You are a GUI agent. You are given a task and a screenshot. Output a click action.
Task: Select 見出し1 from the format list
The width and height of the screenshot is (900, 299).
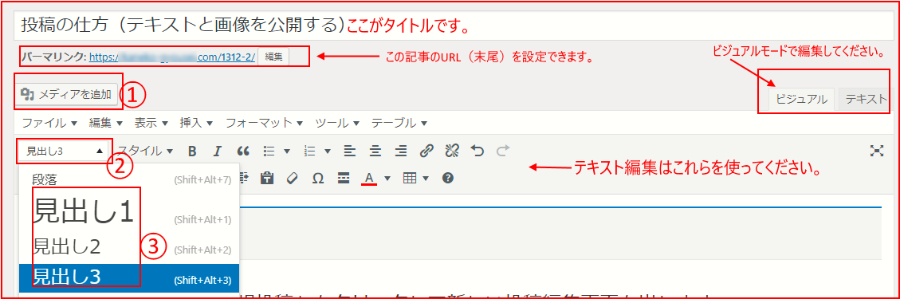pos(129,210)
